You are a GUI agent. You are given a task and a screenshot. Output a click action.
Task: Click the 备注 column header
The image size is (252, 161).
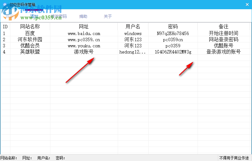(x=223, y=26)
